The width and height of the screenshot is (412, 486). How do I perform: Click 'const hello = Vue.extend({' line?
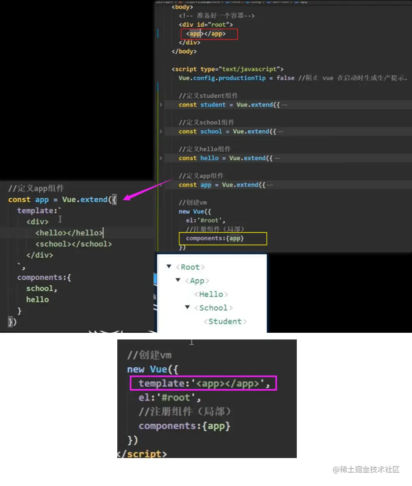[x=225, y=158]
